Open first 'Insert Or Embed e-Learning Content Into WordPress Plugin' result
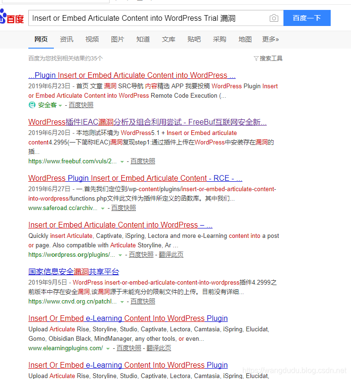 pos(128,318)
